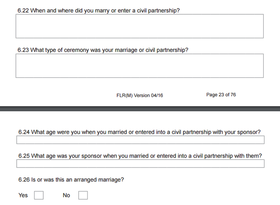Select the question number '6.26'

24,180
